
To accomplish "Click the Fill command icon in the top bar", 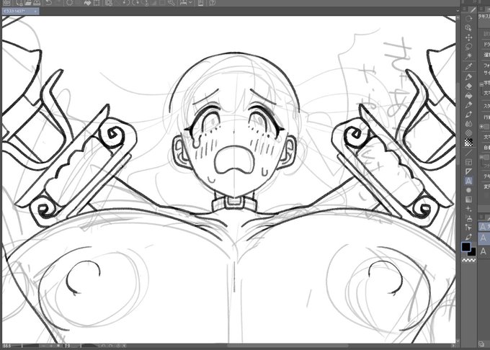I will point(88,3).
